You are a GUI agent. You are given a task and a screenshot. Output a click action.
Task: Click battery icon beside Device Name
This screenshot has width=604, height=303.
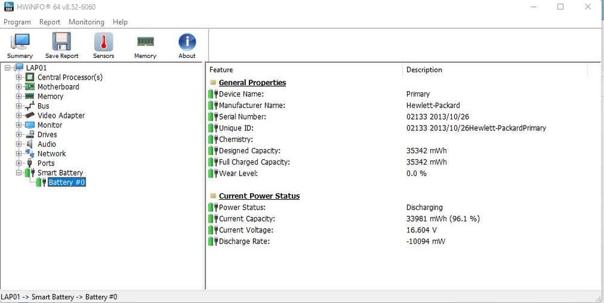pos(213,94)
